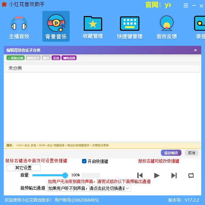This screenshot has width=205, height=205.
Task: Click the 全选 purple button
Action: tap(56, 58)
